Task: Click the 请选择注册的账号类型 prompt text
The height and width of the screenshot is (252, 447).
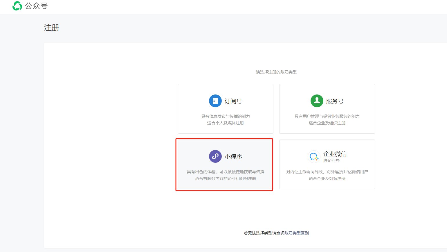Action: (x=276, y=72)
